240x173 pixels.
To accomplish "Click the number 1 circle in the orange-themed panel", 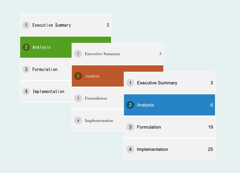I will tap(78, 54).
